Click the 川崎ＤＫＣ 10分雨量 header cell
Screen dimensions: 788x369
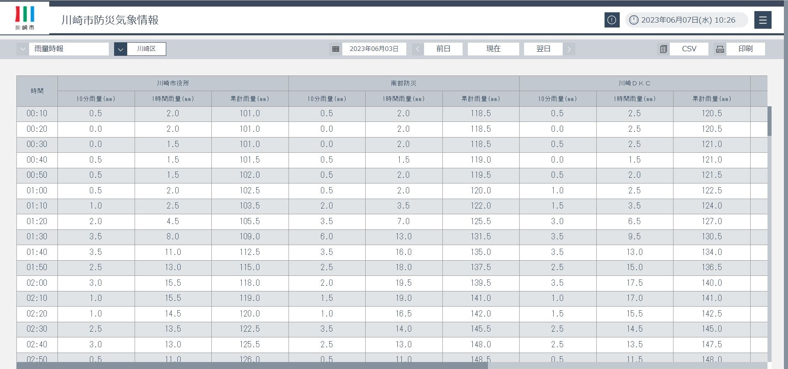point(557,99)
